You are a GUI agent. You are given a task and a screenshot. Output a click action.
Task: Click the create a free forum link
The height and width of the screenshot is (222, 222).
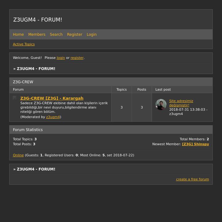(x=192, y=179)
